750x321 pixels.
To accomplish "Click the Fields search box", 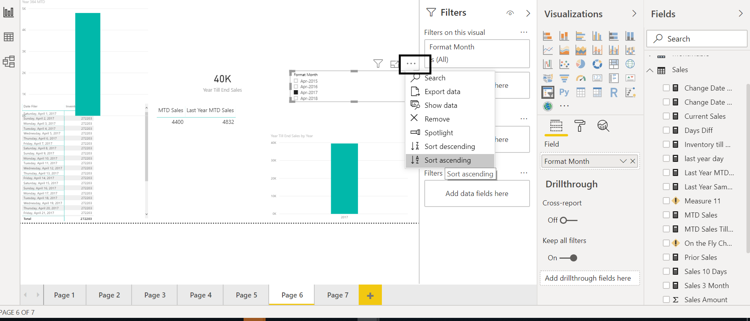I will click(x=697, y=39).
